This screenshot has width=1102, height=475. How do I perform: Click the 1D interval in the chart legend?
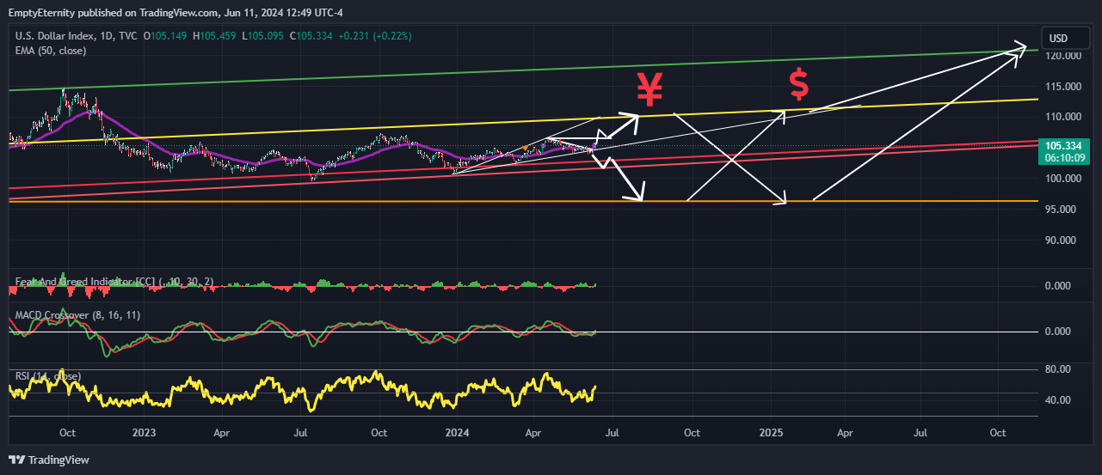point(108,36)
